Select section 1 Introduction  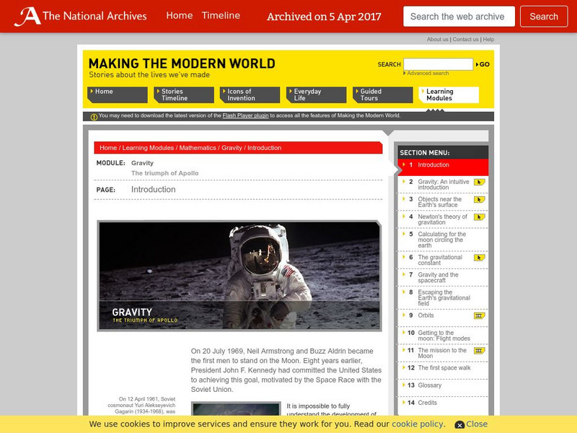pyautogui.click(x=443, y=167)
